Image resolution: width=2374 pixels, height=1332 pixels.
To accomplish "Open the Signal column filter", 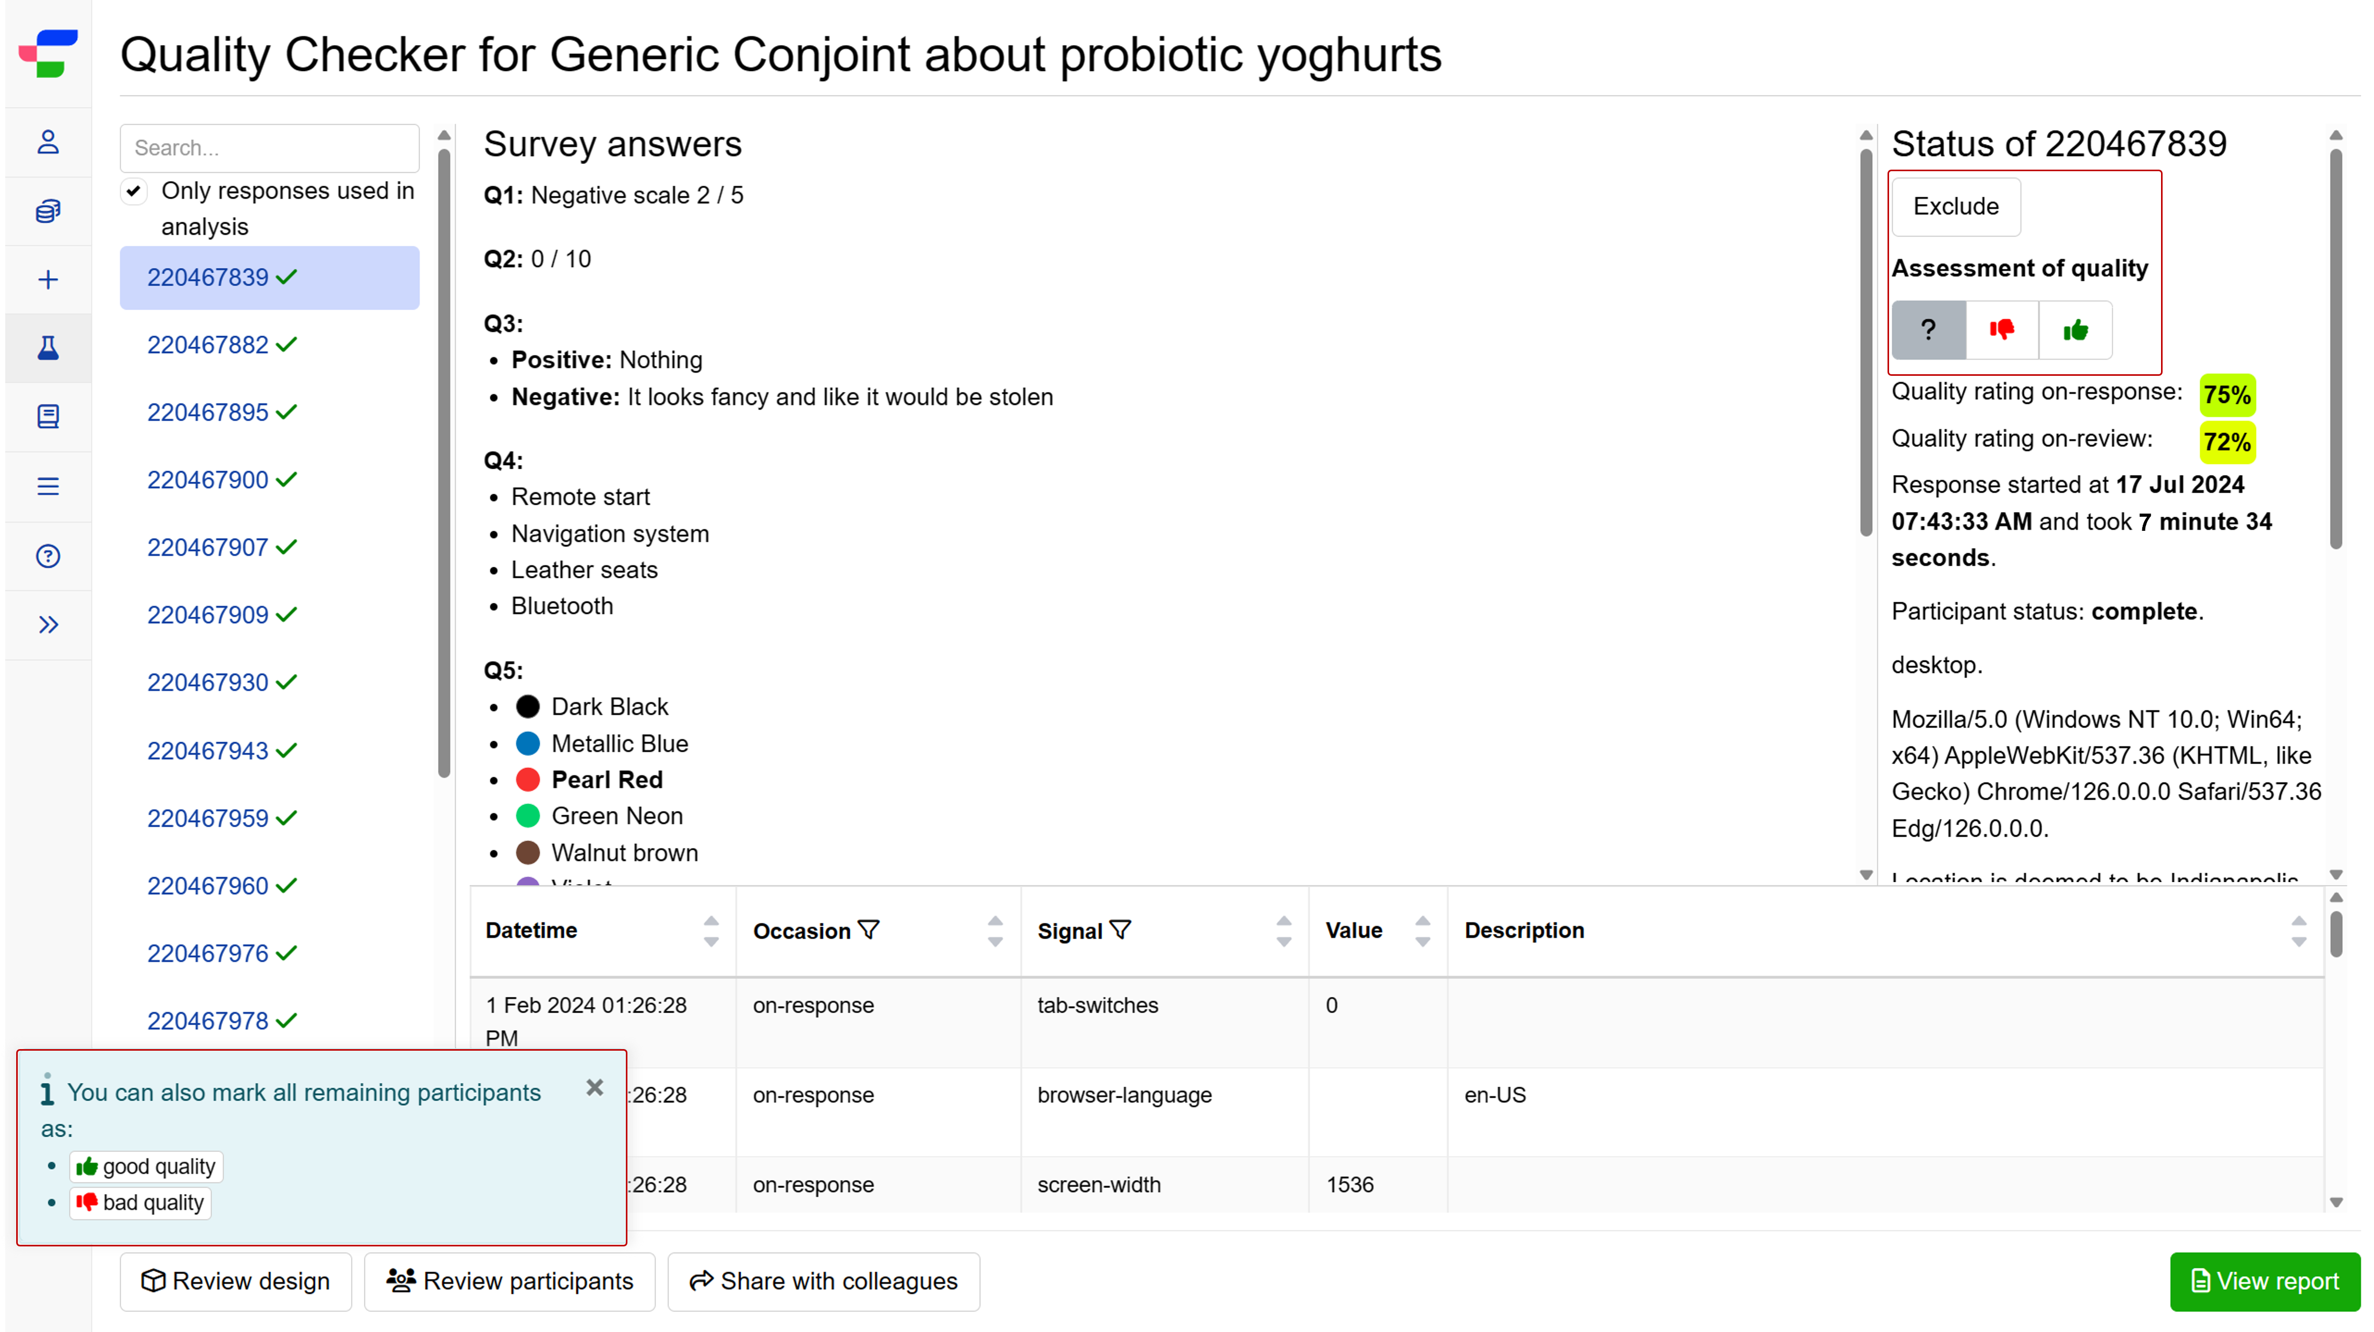I will point(1120,930).
